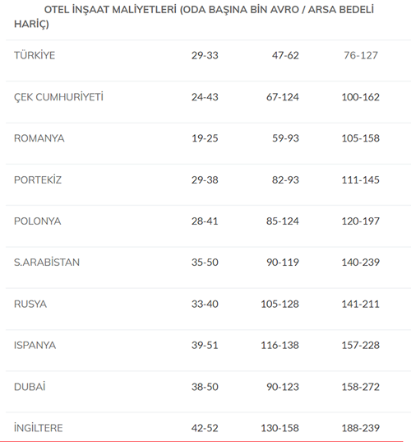The width and height of the screenshot is (411, 442).
Task: Click the 111-145 value for Portekiz
Action: coord(360,179)
